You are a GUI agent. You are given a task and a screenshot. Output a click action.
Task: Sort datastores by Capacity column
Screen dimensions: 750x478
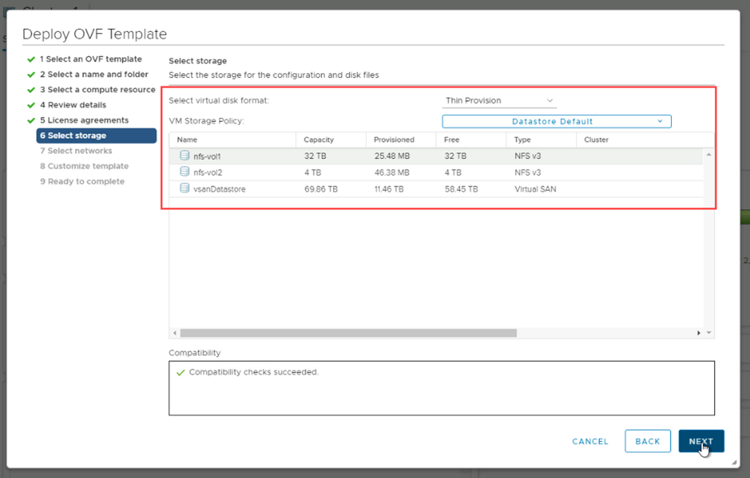pyautogui.click(x=318, y=140)
